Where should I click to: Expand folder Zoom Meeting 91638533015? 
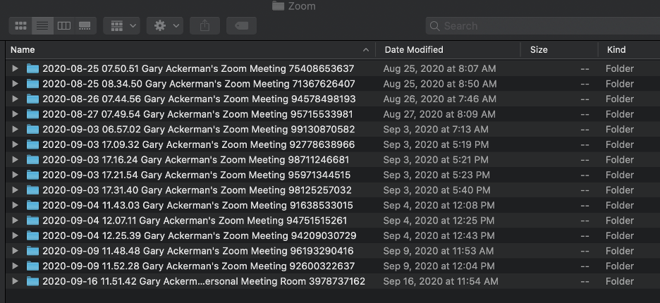pyautogui.click(x=15, y=205)
